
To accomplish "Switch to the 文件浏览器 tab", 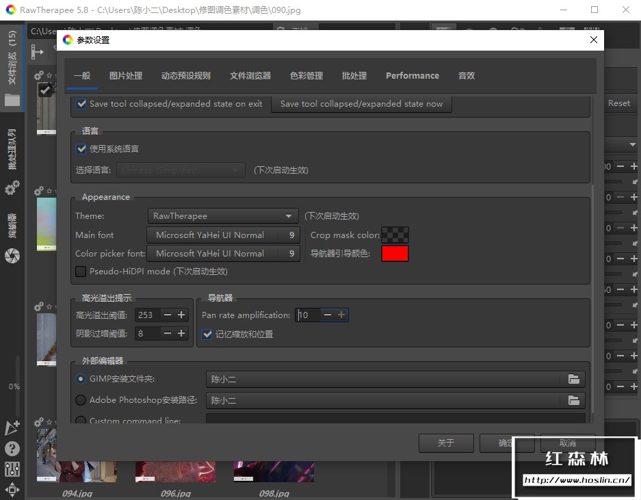I will (x=250, y=76).
